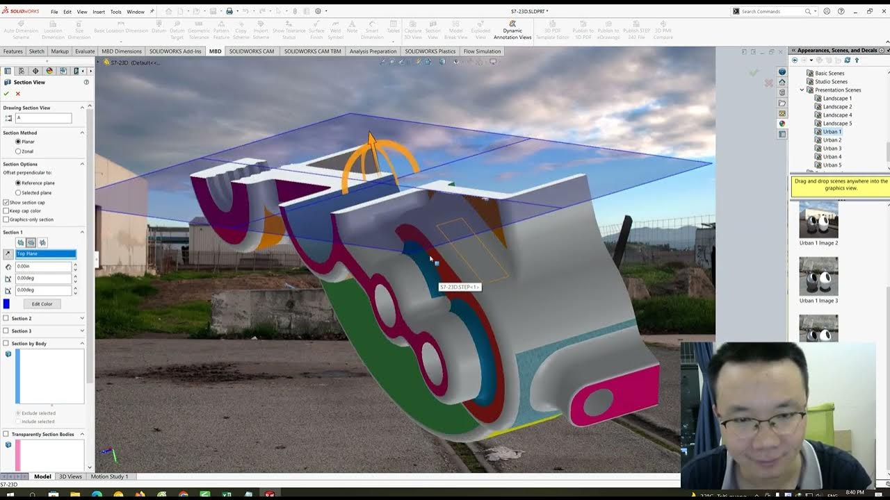Select the first section direction icon under Section 1
This screenshot has width=890, height=500.
pos(20,242)
